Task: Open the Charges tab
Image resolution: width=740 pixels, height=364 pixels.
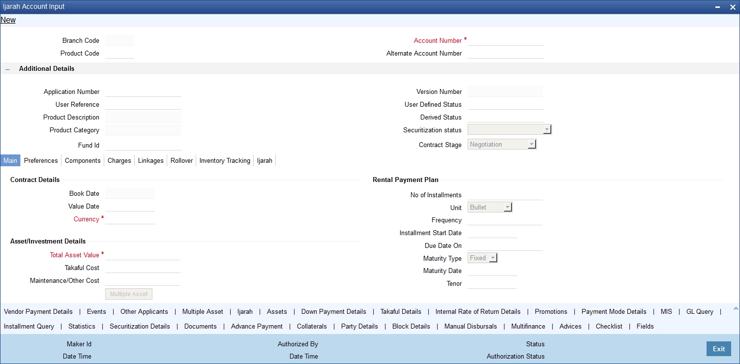Action: pos(119,161)
